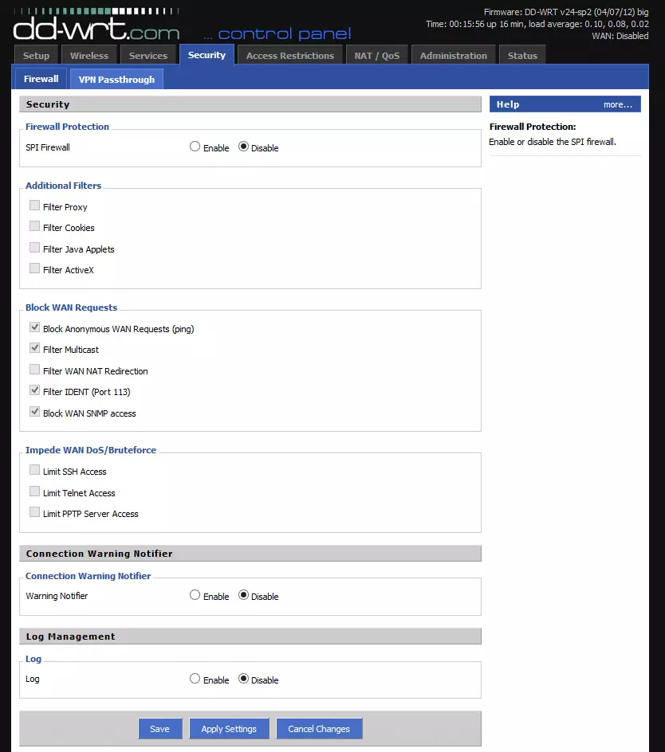Open the NAT / QoS tab
Screen dimensions: 665x752
click(x=376, y=56)
